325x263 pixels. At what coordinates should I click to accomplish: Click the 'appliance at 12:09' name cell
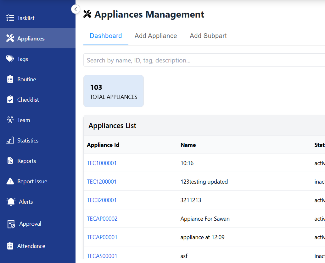(202, 237)
